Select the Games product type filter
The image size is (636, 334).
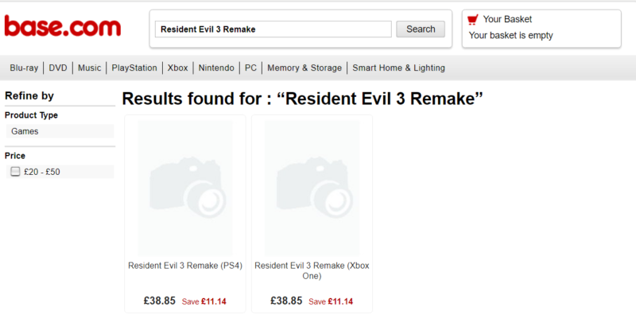click(60, 131)
